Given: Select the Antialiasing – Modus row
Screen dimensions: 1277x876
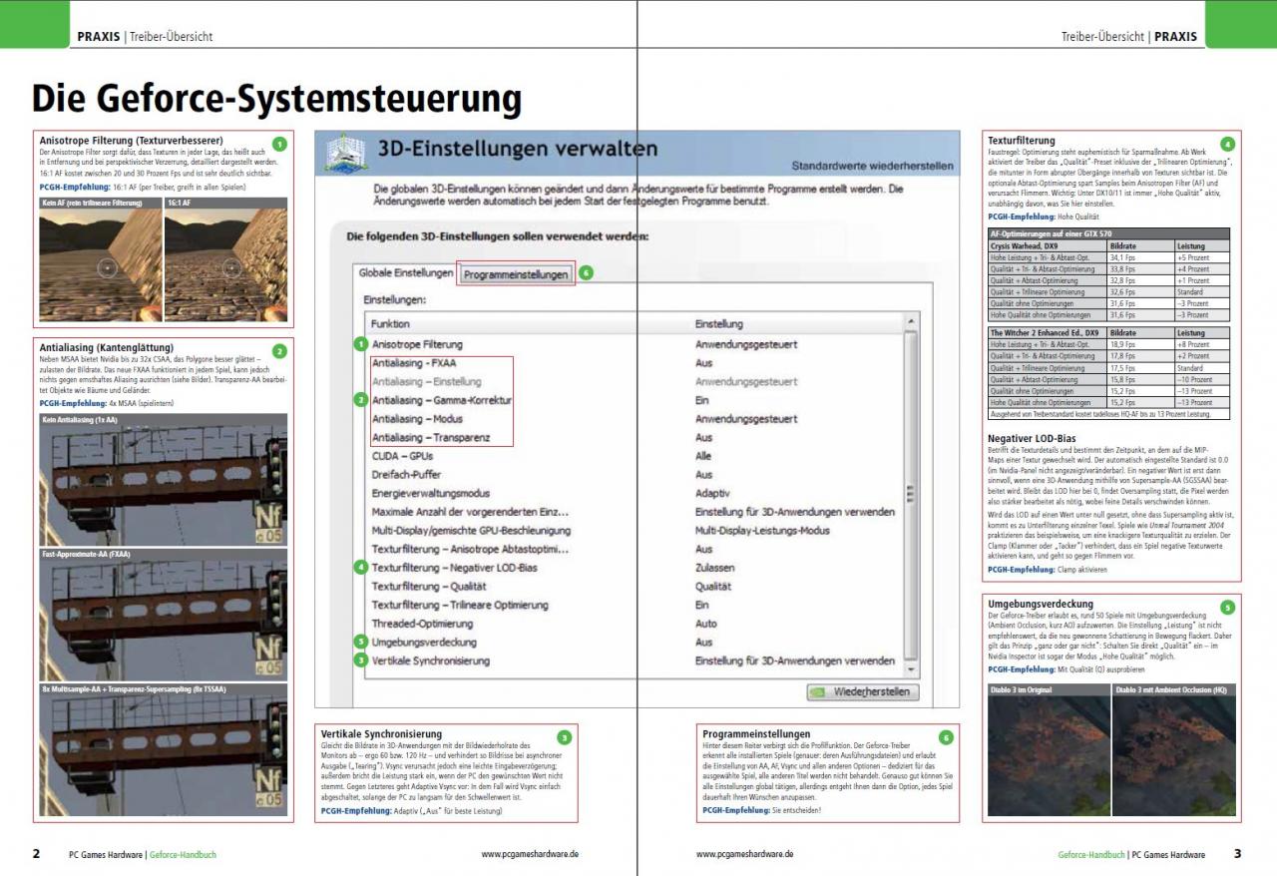Looking at the screenshot, I should click(633, 419).
